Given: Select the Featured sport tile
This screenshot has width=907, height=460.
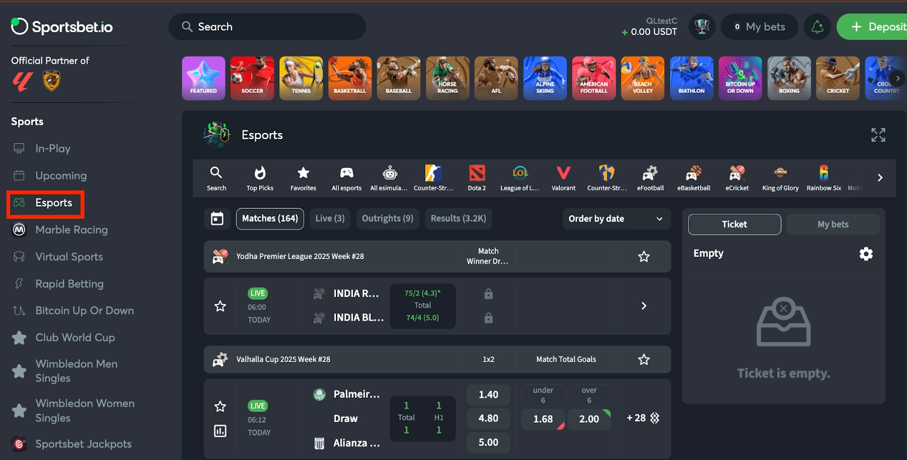Looking at the screenshot, I should (204, 78).
